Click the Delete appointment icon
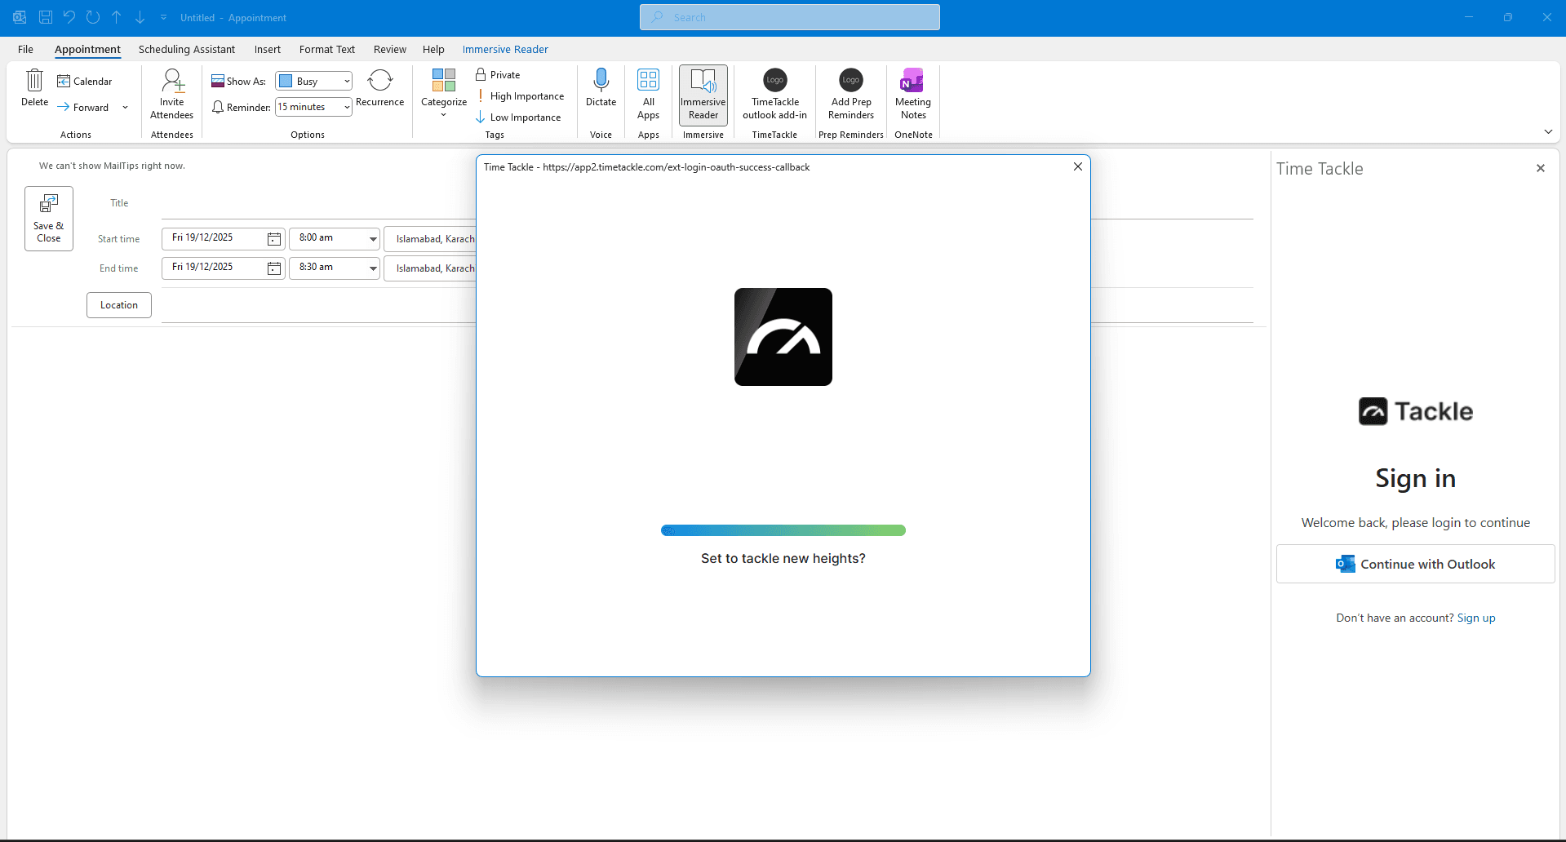Viewport: 1566px width, 842px height. point(34,81)
